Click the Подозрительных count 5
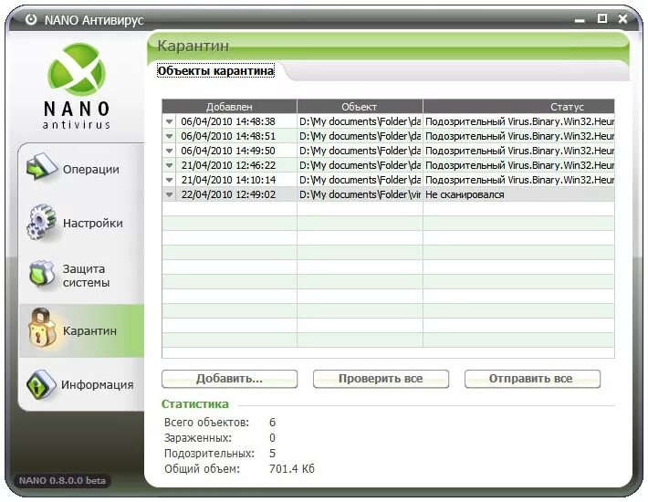Screen dimensions: 648x502 [x=272, y=454]
